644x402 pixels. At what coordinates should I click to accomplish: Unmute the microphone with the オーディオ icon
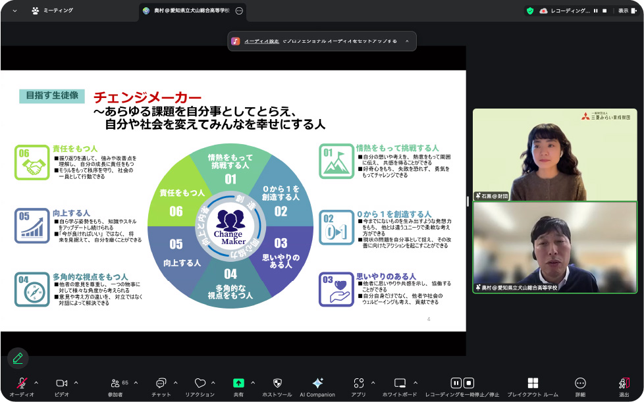coord(22,383)
